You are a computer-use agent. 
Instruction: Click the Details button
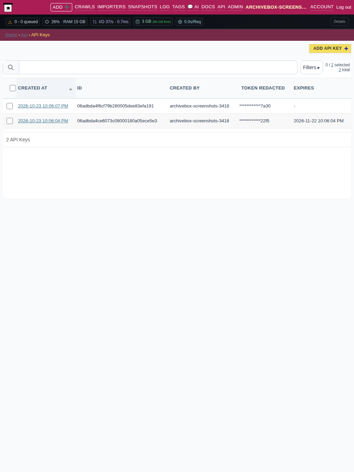click(339, 21)
